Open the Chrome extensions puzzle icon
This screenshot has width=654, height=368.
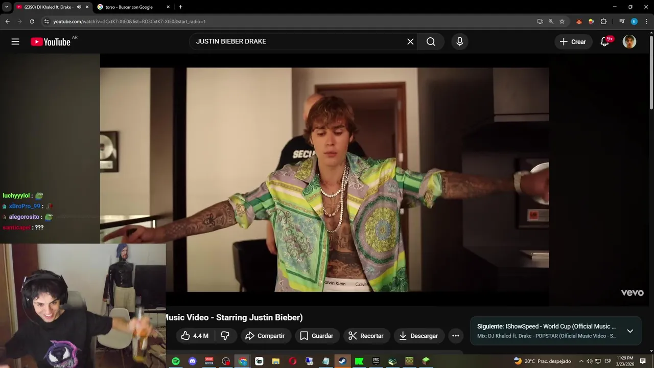(604, 21)
